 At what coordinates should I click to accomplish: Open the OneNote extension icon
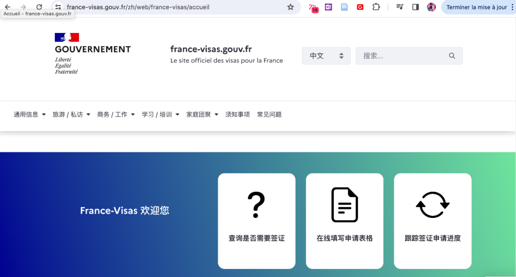[328, 7]
